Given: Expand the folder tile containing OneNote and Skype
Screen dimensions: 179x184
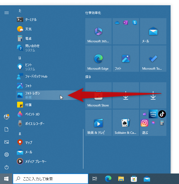Looking at the screenshot, I should (126, 31).
